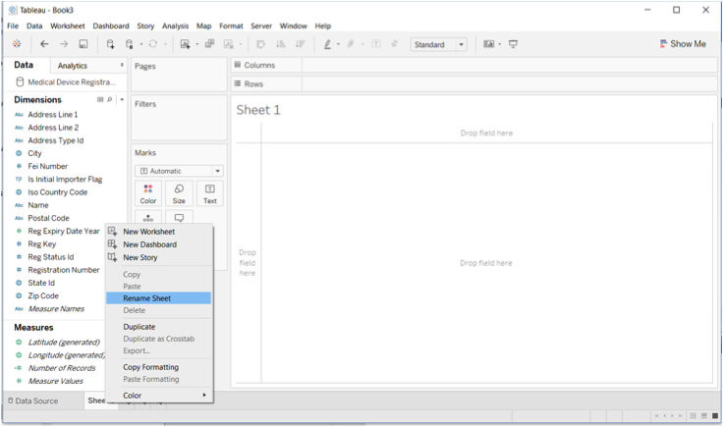Open the Data pane tab dropdown arrow

pos(122,65)
